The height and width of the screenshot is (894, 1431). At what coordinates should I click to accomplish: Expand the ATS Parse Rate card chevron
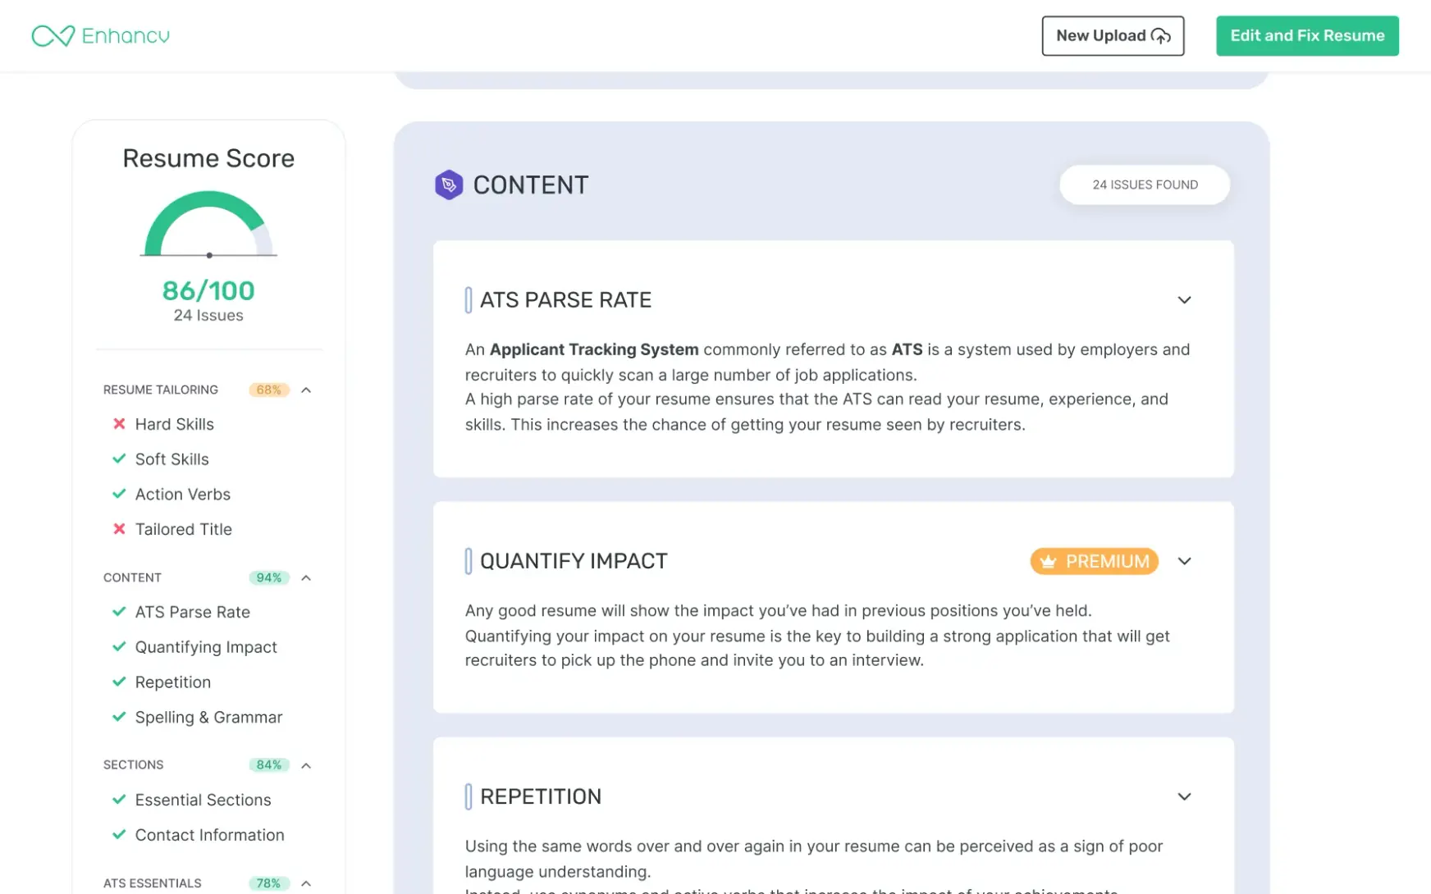click(x=1184, y=300)
